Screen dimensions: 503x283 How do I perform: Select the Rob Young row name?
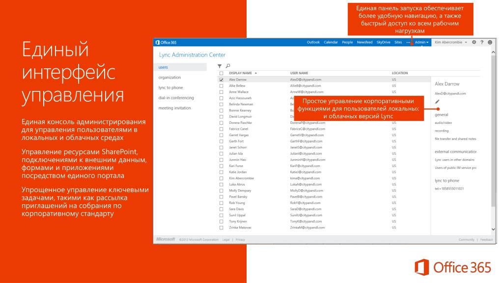point(237,203)
